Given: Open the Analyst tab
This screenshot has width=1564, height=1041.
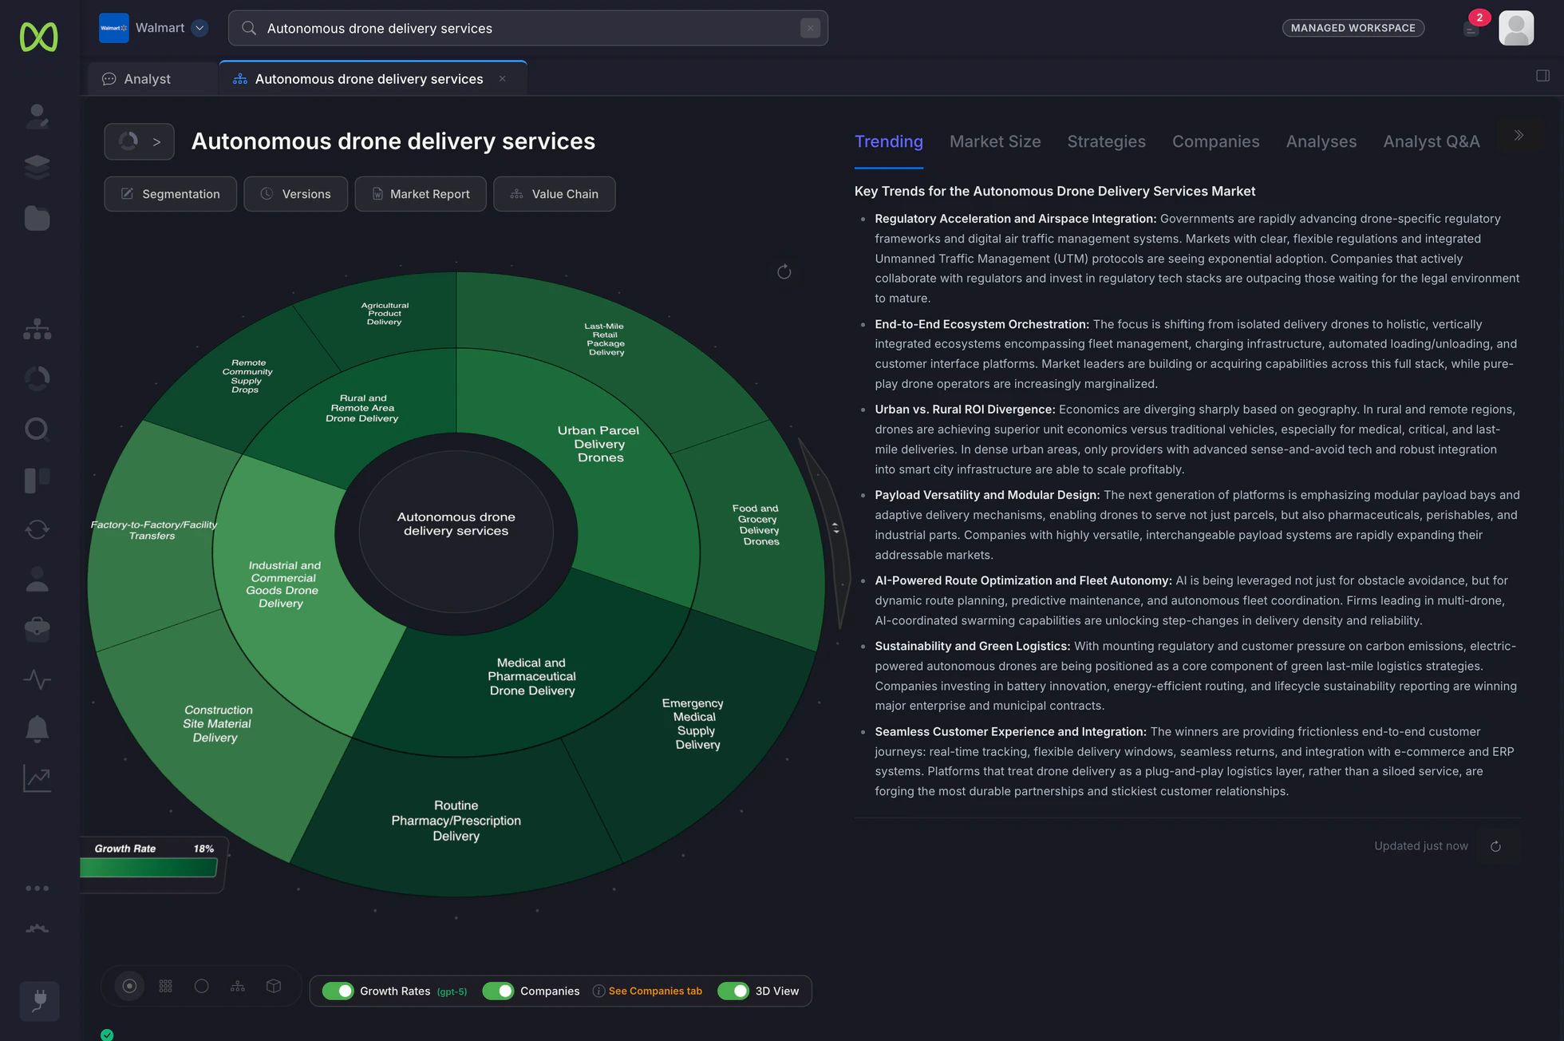Looking at the screenshot, I should tap(148, 79).
